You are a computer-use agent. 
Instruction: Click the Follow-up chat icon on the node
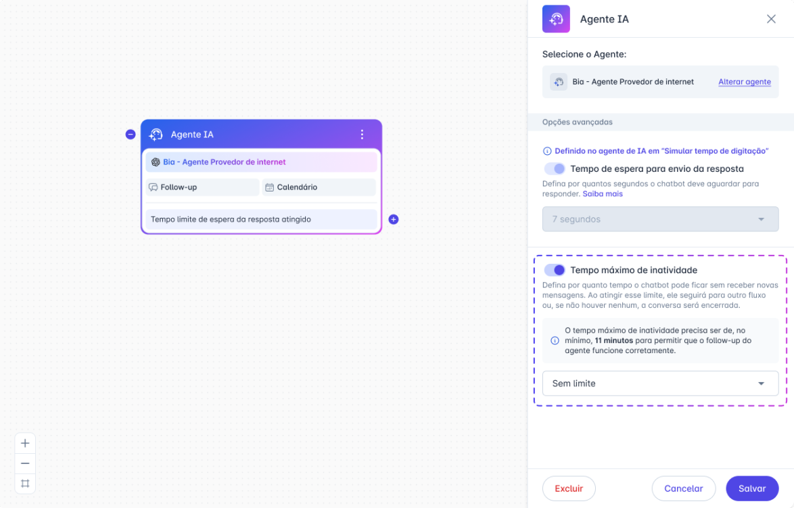point(154,187)
